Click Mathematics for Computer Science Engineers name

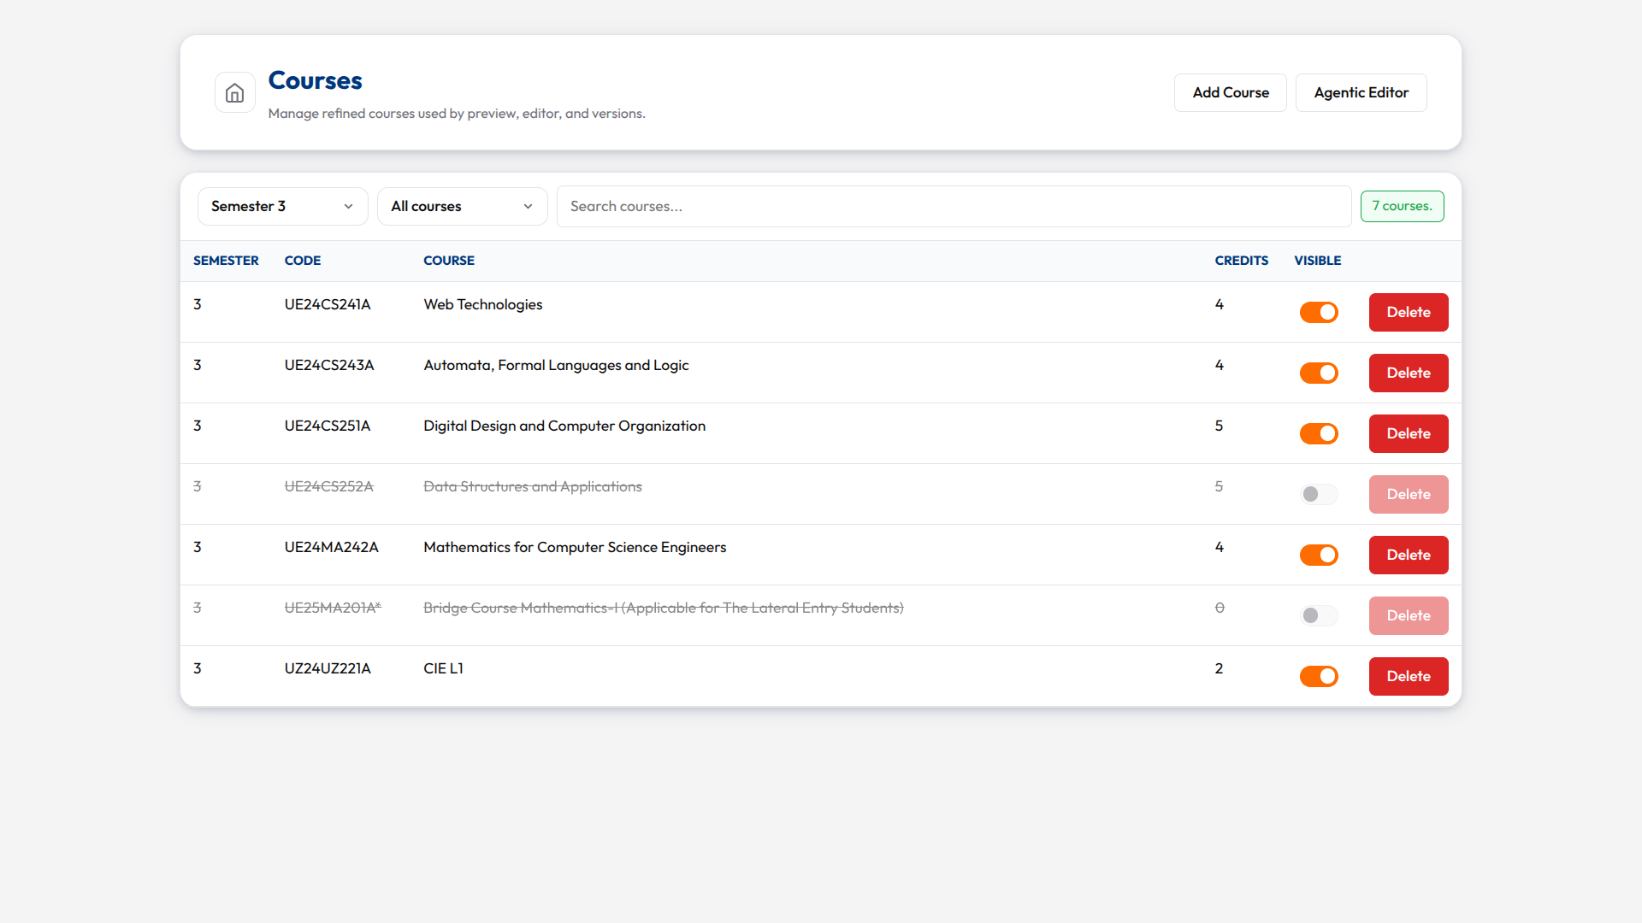(575, 547)
